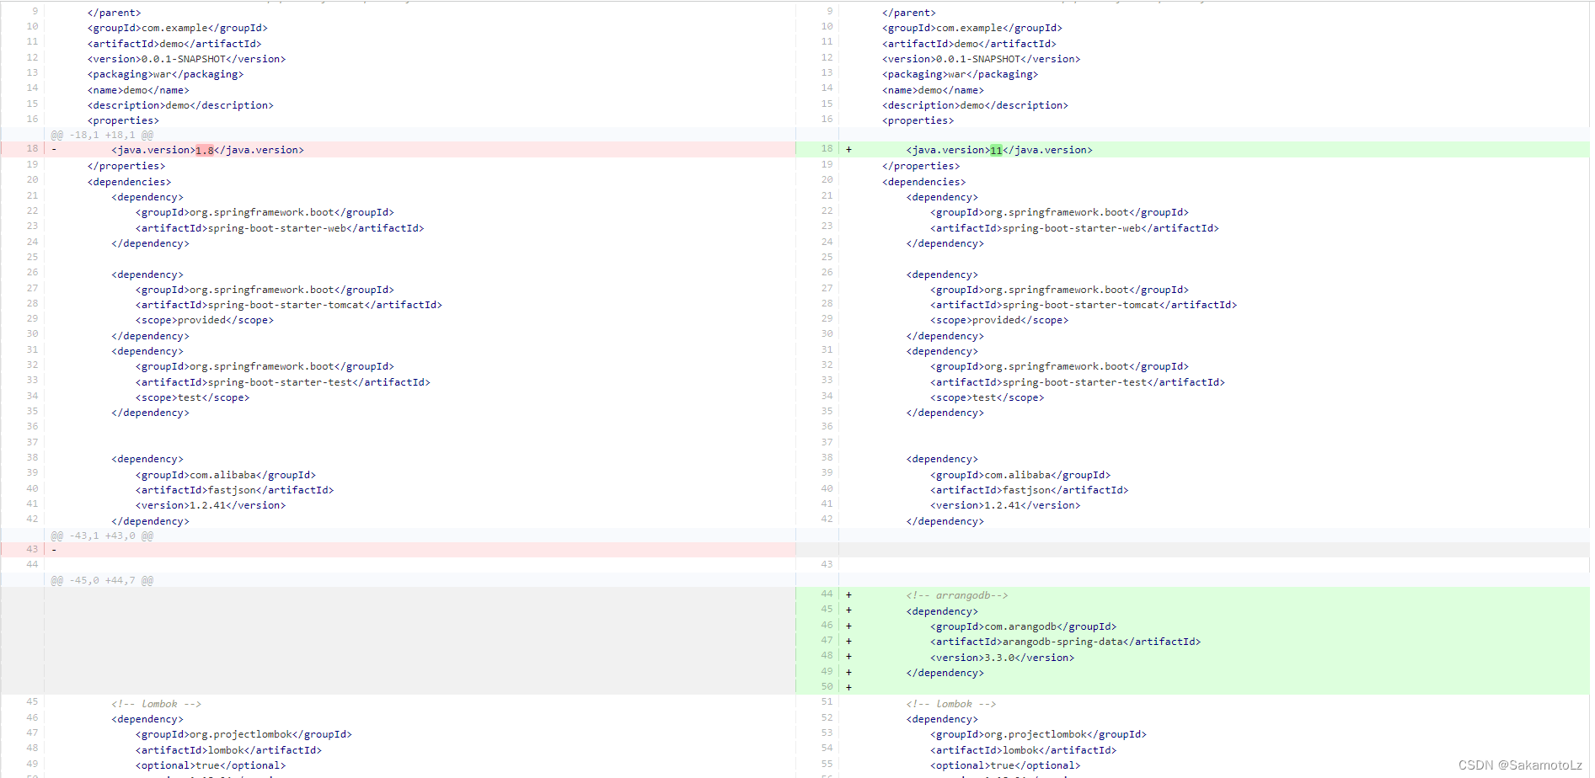Click the spring-boot-starter-tomcat artifactId line

click(x=289, y=304)
